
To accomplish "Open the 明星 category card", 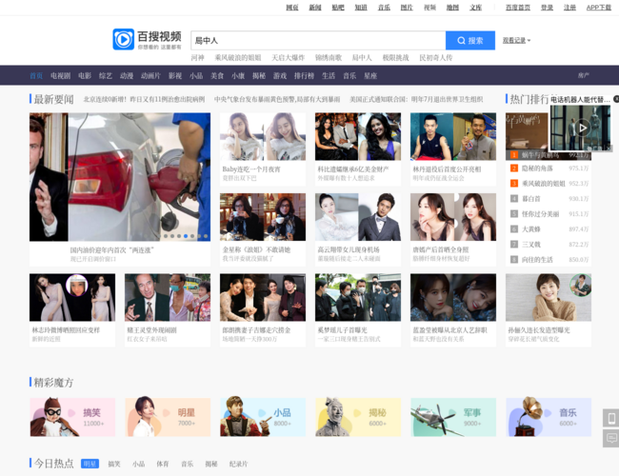I will coord(168,417).
